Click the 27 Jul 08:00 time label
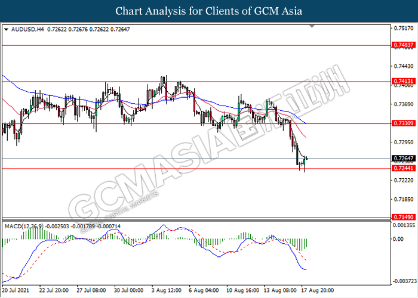This screenshot has height=298, width=418. [x=91, y=290]
